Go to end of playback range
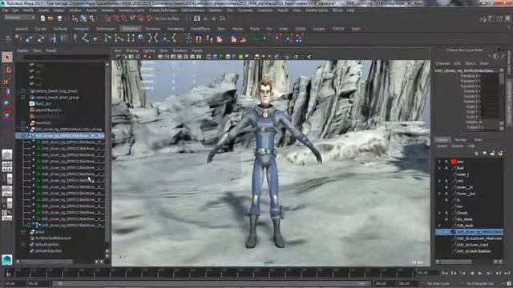The height and width of the screenshot is (288, 513). 507,273
